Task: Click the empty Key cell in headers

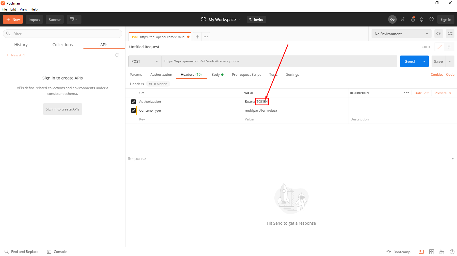Action: coord(190,119)
